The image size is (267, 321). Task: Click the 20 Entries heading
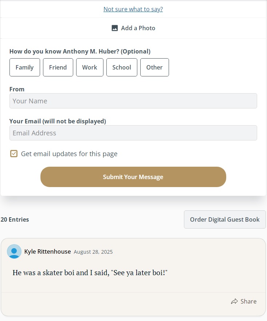[x=15, y=219]
